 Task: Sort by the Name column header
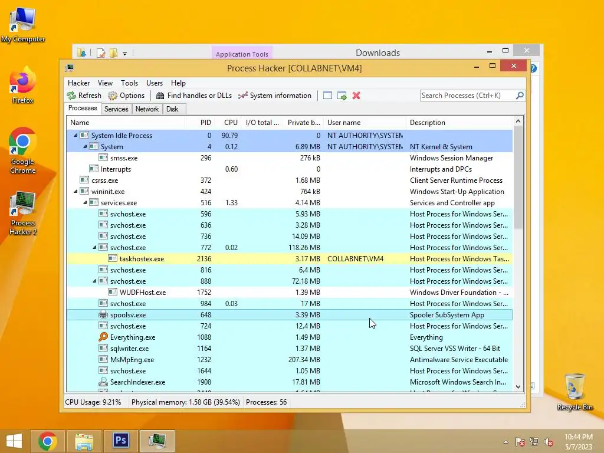point(126,123)
